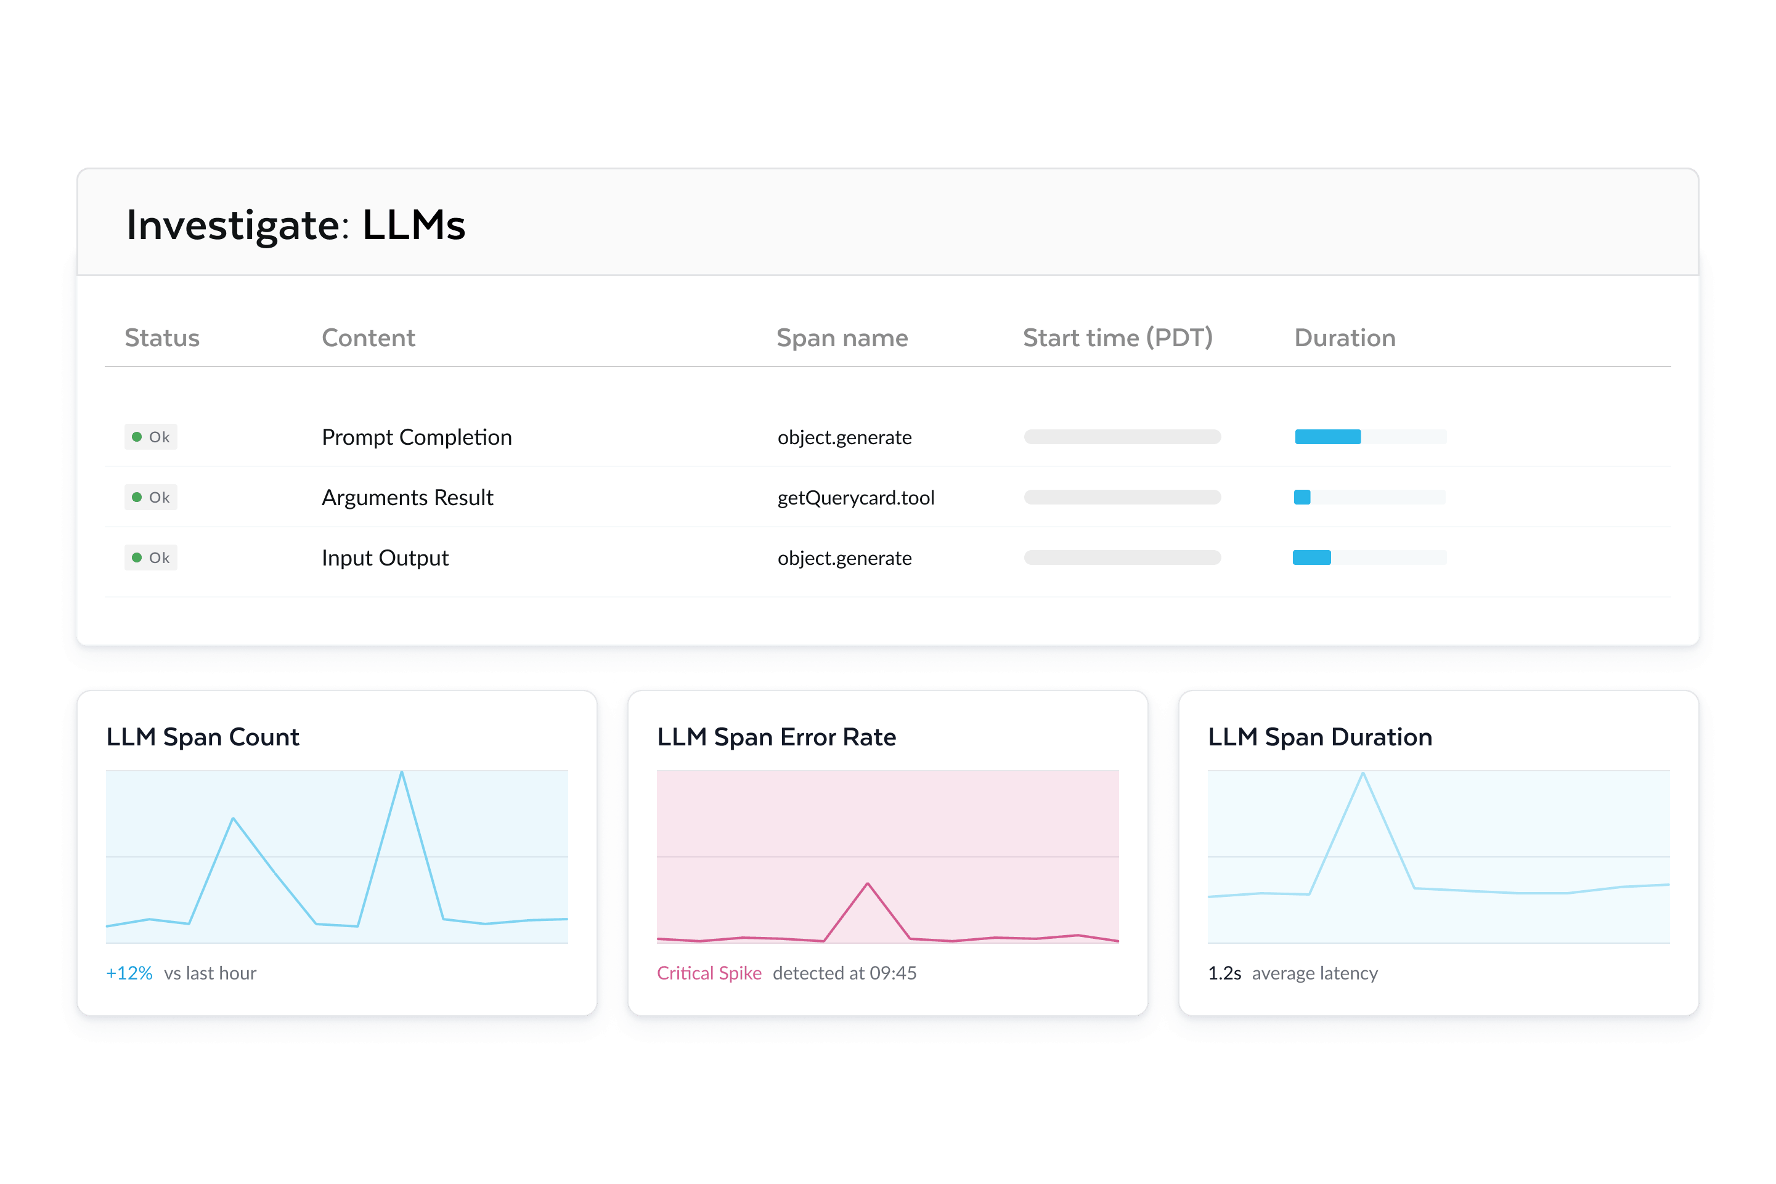
Task: Open the Arguments Result row
Action: click(x=887, y=497)
